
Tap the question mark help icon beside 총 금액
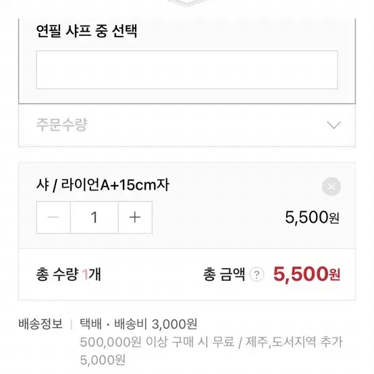(257, 275)
